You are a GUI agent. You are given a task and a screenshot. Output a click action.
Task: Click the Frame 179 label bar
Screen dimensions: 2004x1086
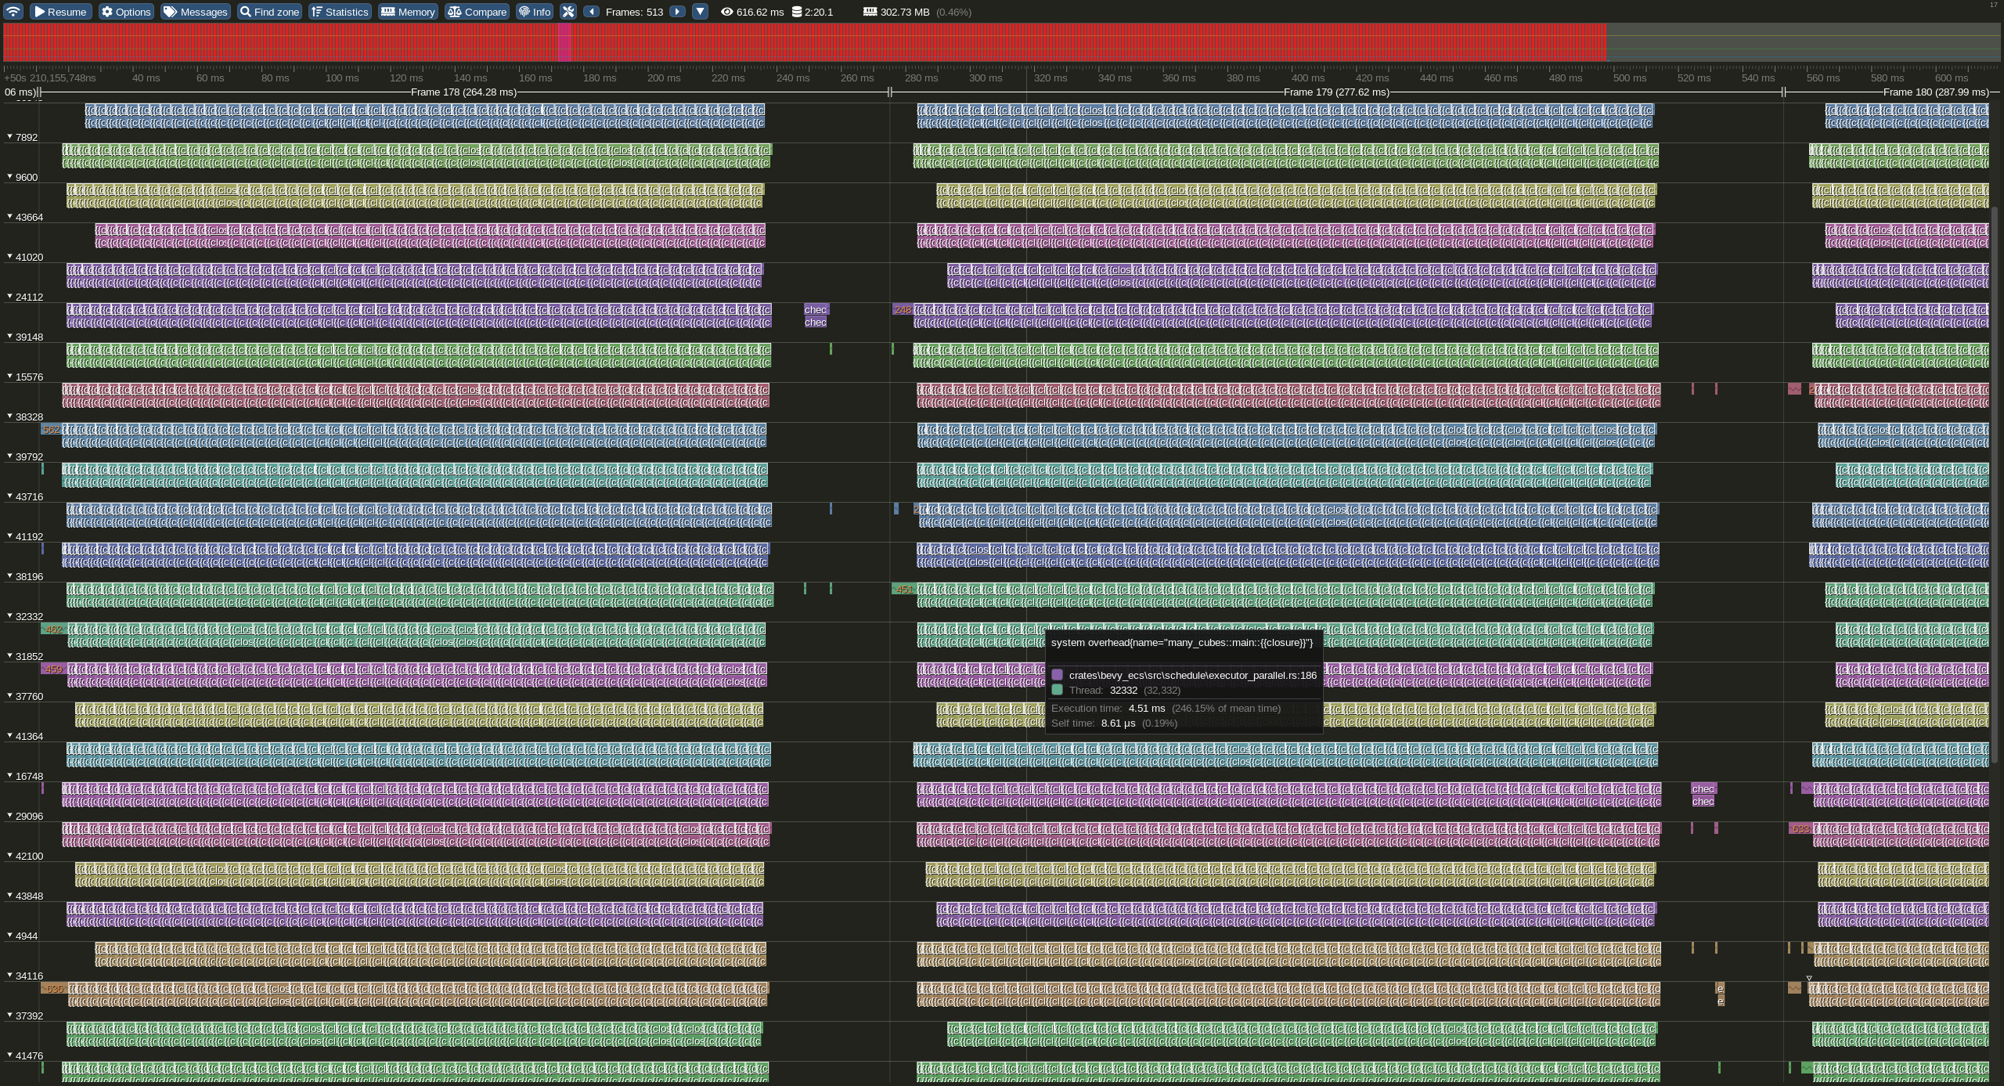click(1335, 92)
